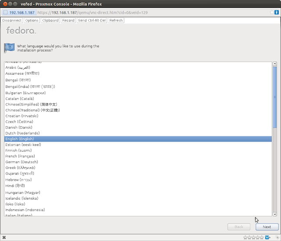Select Assamese language
The width and height of the screenshot is (281, 241).
pyautogui.click(x=138, y=73)
